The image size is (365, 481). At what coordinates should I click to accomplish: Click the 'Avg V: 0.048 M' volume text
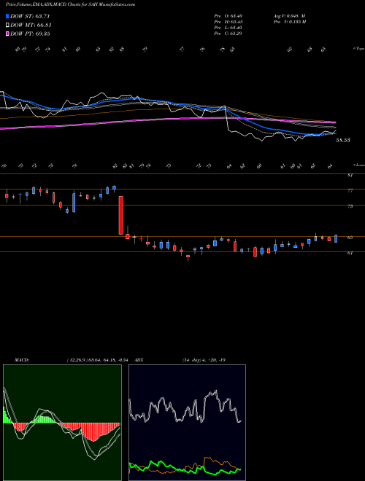(289, 16)
